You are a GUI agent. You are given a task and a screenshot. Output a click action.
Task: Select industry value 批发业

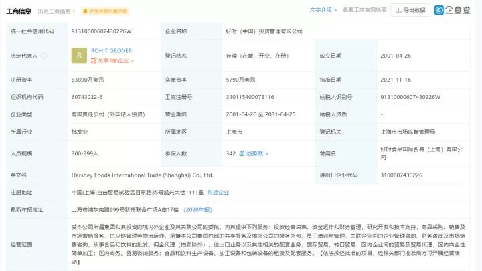80,132
